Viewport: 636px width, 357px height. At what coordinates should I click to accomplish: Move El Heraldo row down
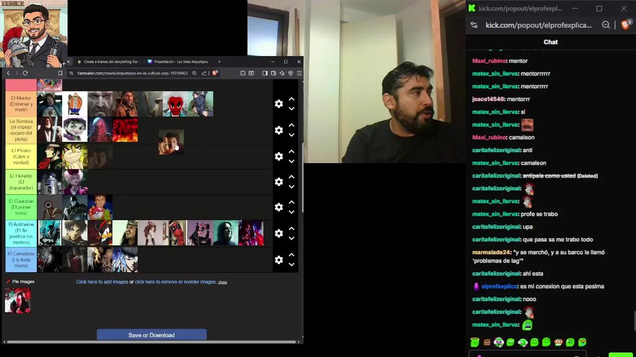[292, 187]
